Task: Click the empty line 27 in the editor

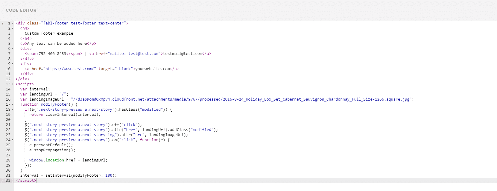Action: [256, 155]
